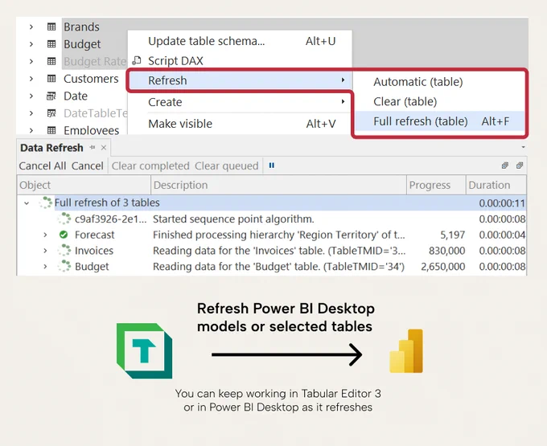This screenshot has height=446, width=547.
Task: Click the Brands table icon
Action: click(x=51, y=27)
